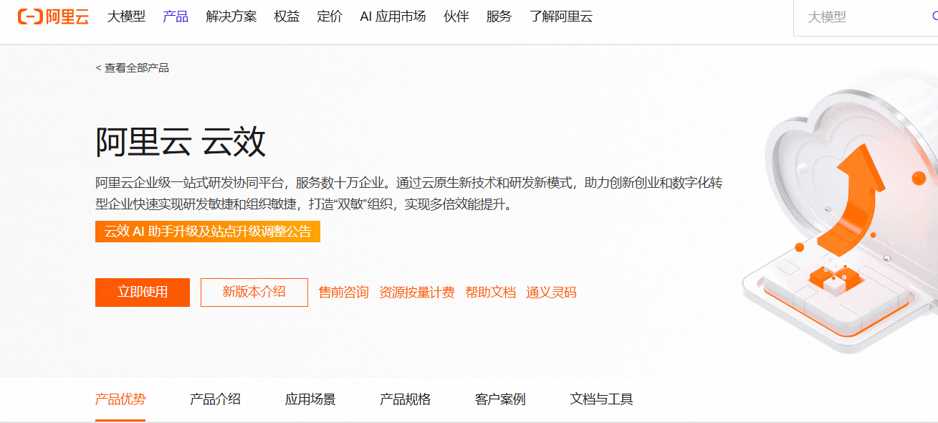Click the Alibaba Cloud logo
This screenshot has width=938, height=423.
point(54,16)
